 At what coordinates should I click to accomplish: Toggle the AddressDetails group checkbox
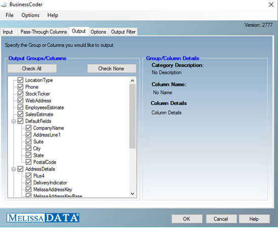pyautogui.click(x=20, y=169)
